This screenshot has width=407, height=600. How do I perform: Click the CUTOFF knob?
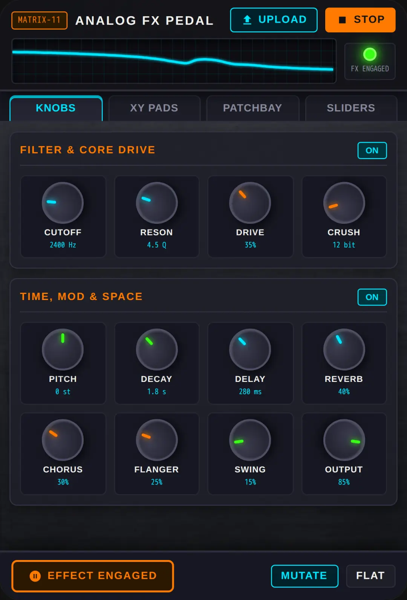tap(63, 203)
